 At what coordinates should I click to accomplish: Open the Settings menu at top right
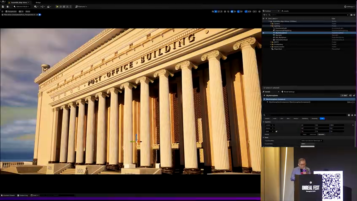[349, 6]
